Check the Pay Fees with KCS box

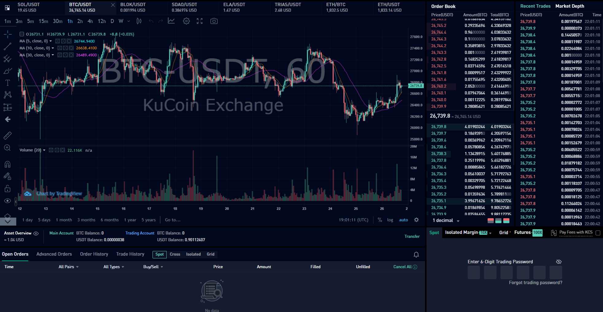tap(597, 233)
